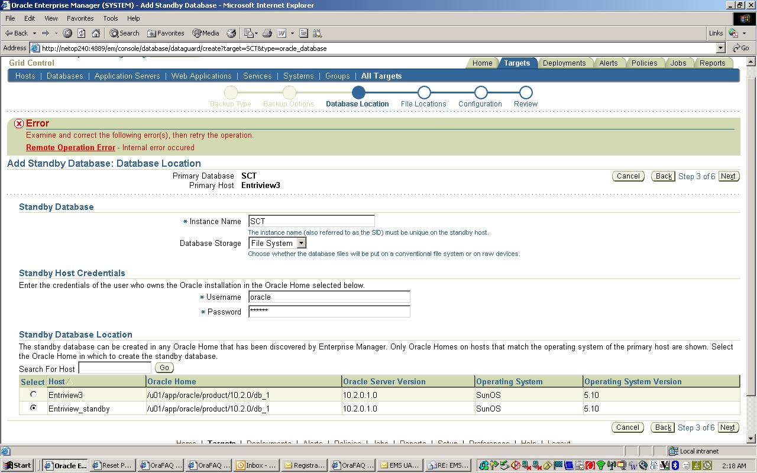The width and height of the screenshot is (757, 473).
Task: Open the Tools menu
Action: 111,18
